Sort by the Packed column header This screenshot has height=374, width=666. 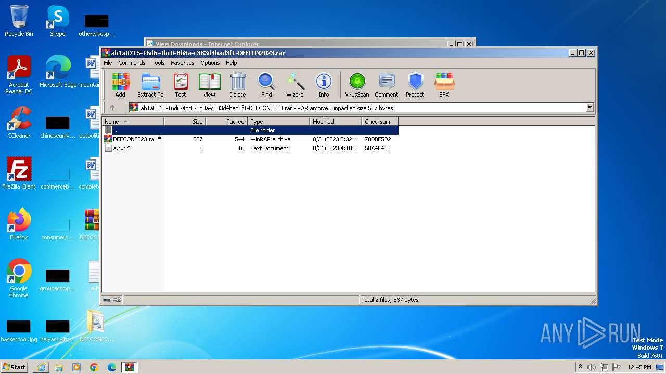[227, 122]
